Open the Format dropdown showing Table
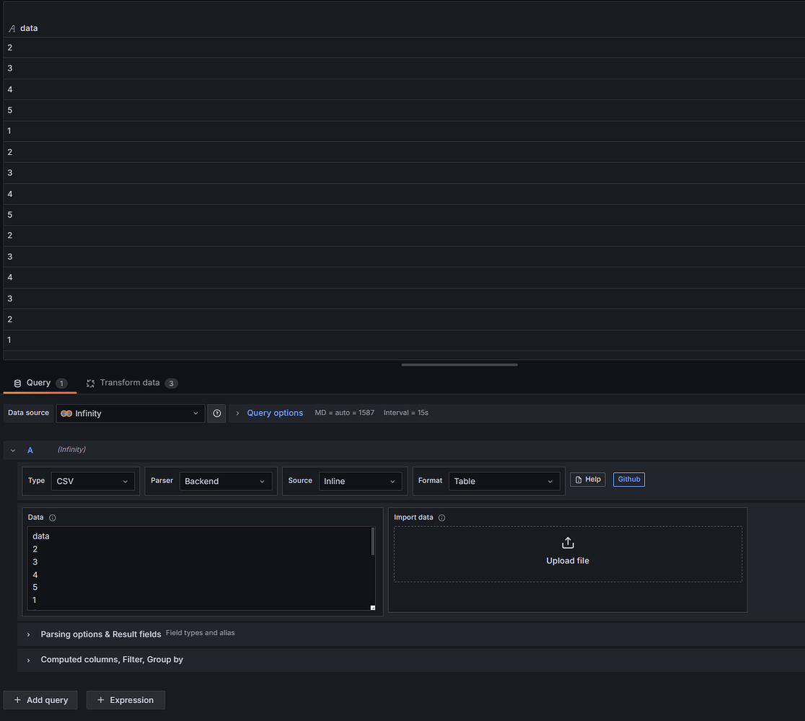This screenshot has width=805, height=721. (504, 481)
